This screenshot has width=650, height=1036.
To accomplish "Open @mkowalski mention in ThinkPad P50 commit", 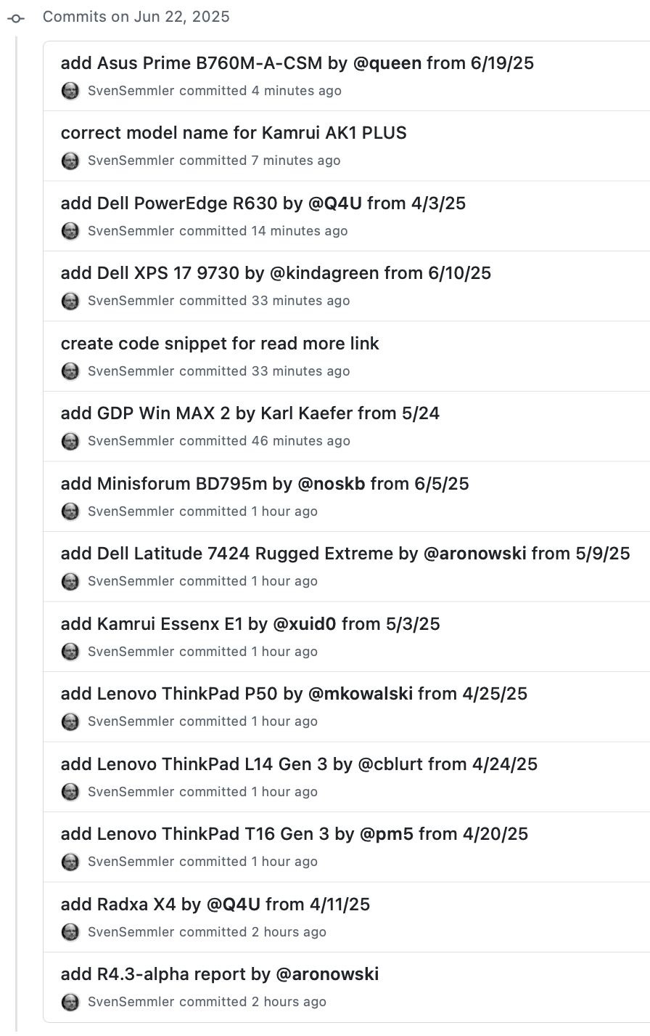I will tap(361, 694).
